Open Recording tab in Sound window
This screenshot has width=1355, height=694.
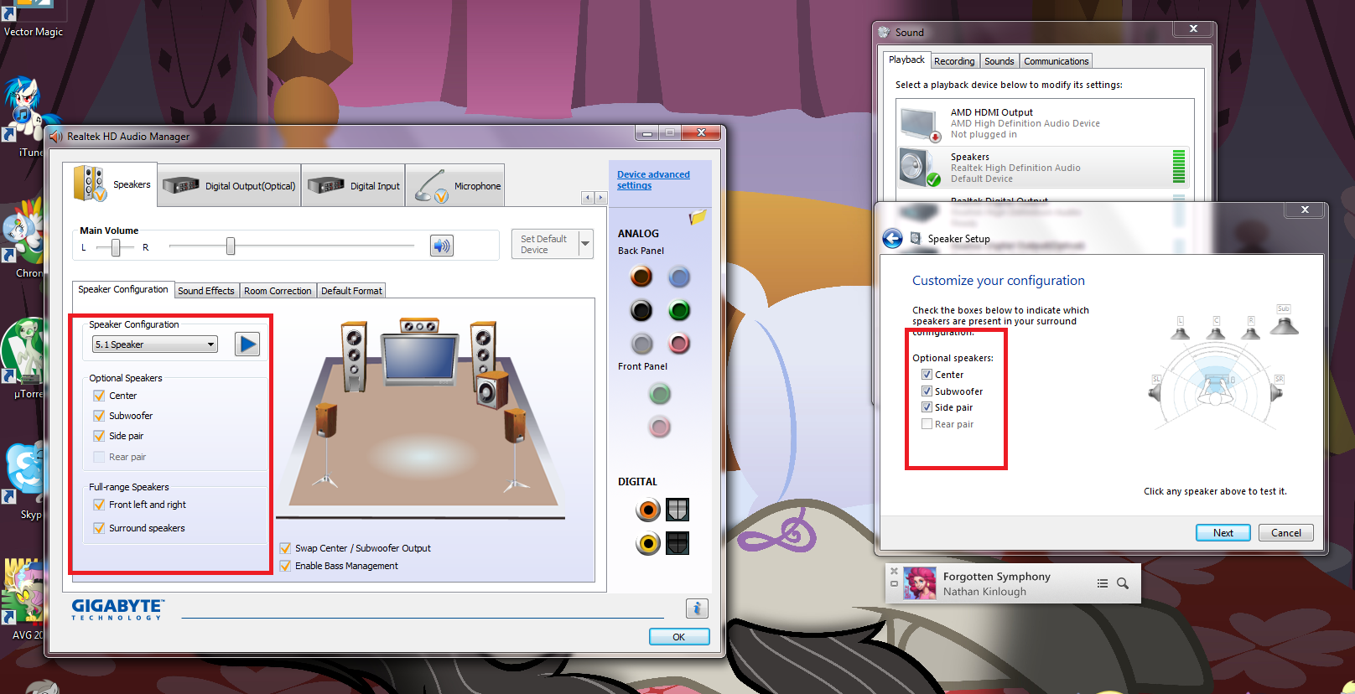(954, 61)
